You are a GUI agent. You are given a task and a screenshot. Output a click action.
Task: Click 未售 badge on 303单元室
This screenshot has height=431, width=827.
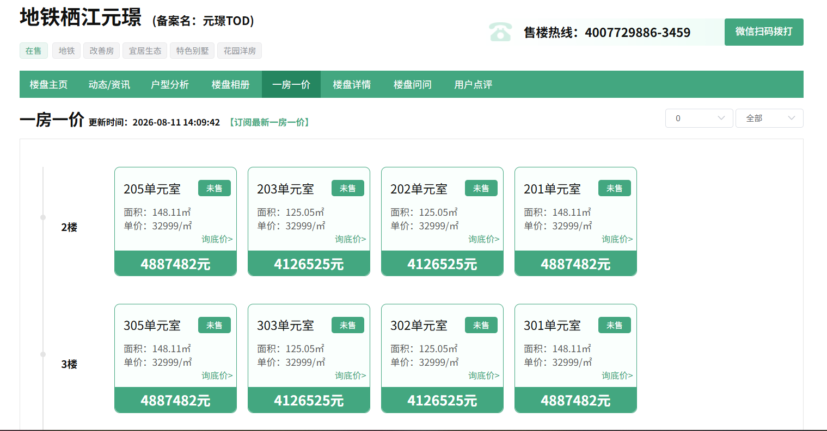(x=348, y=325)
